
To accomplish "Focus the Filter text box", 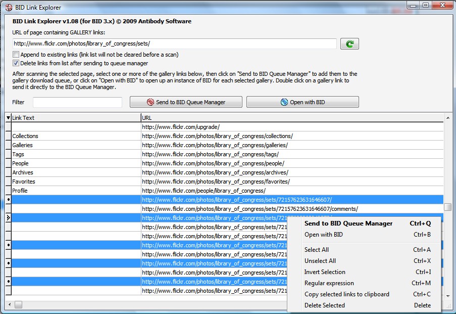I will pos(77,102).
